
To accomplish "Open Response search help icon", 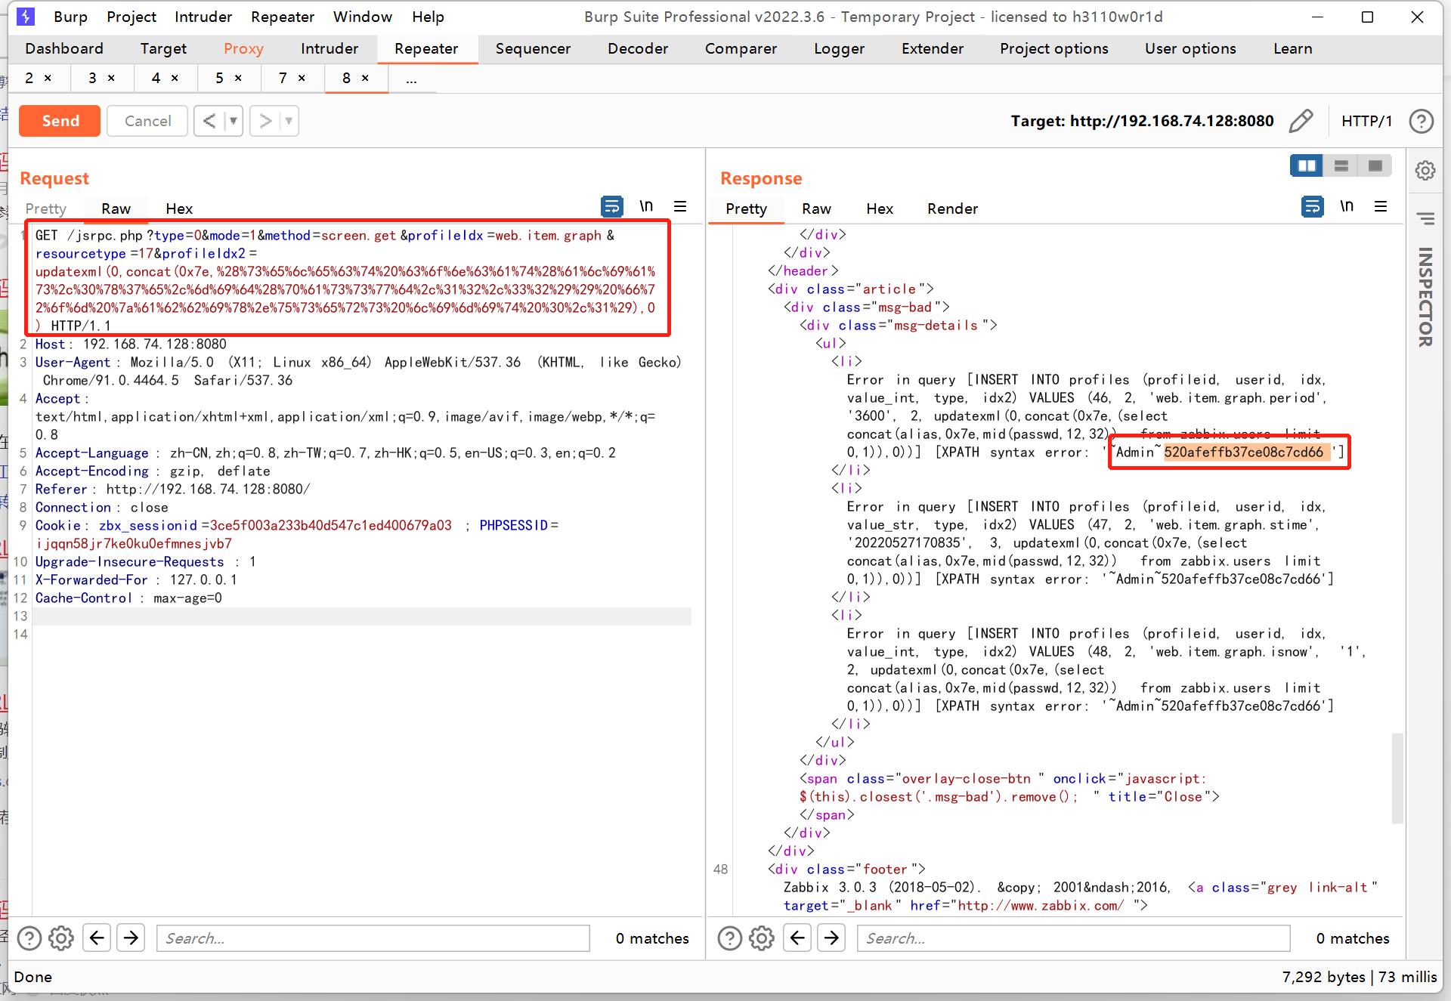I will tap(730, 938).
